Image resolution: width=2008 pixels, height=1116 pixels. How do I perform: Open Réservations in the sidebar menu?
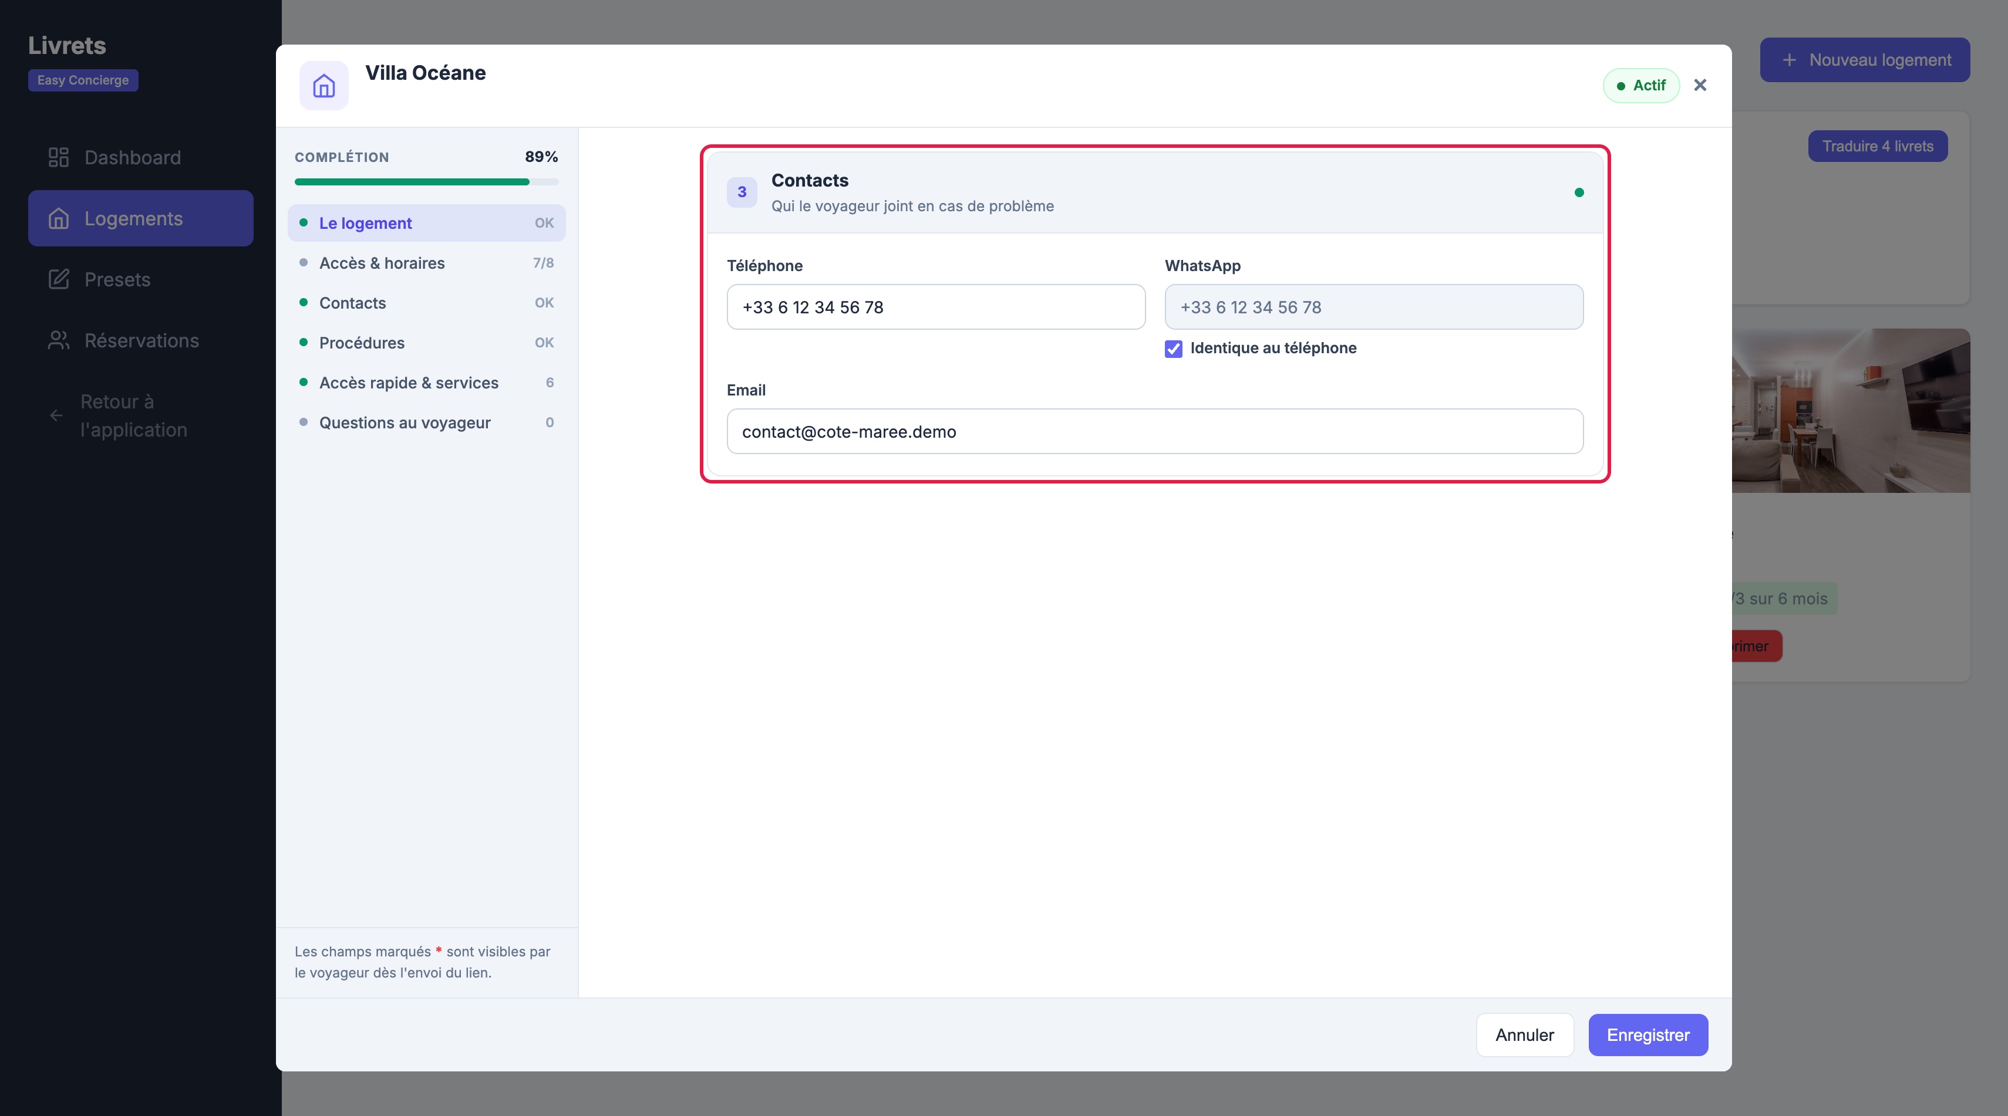140,340
